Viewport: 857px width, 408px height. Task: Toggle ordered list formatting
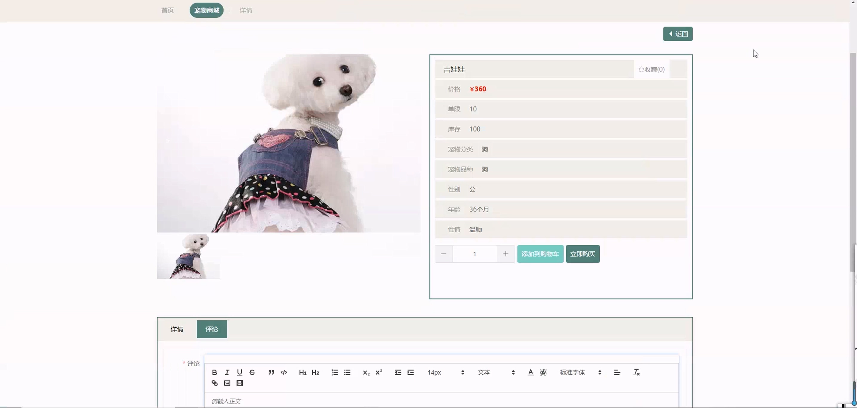tap(335, 373)
